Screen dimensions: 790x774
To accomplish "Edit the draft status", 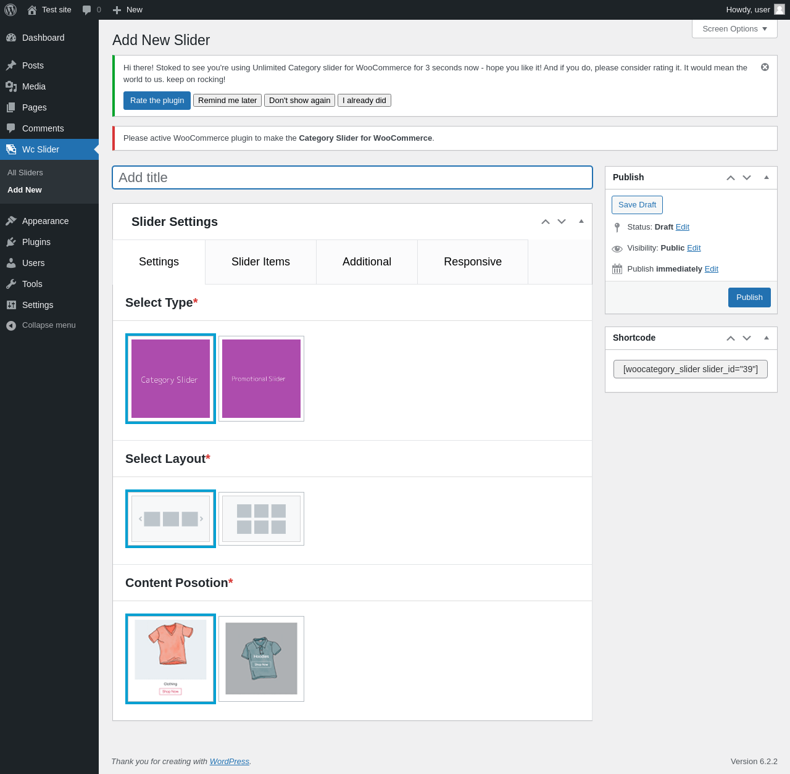I will point(683,227).
